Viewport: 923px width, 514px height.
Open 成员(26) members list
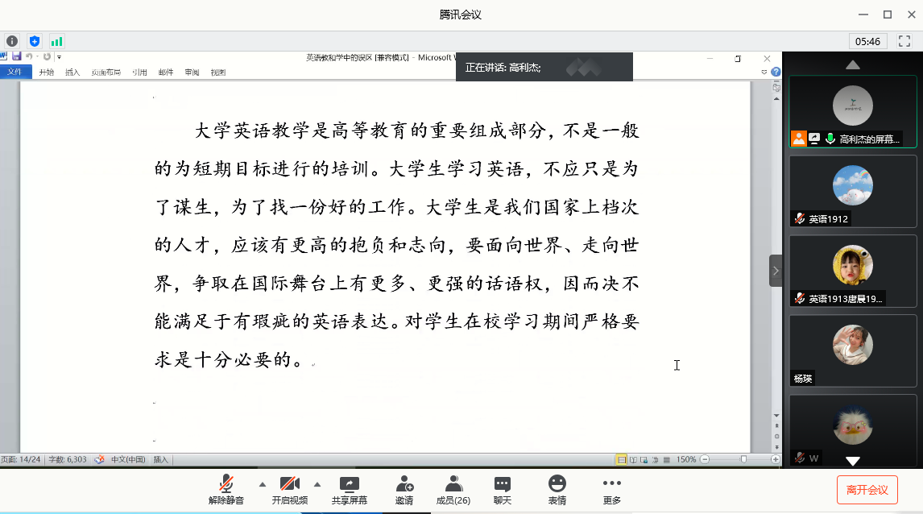click(x=453, y=489)
